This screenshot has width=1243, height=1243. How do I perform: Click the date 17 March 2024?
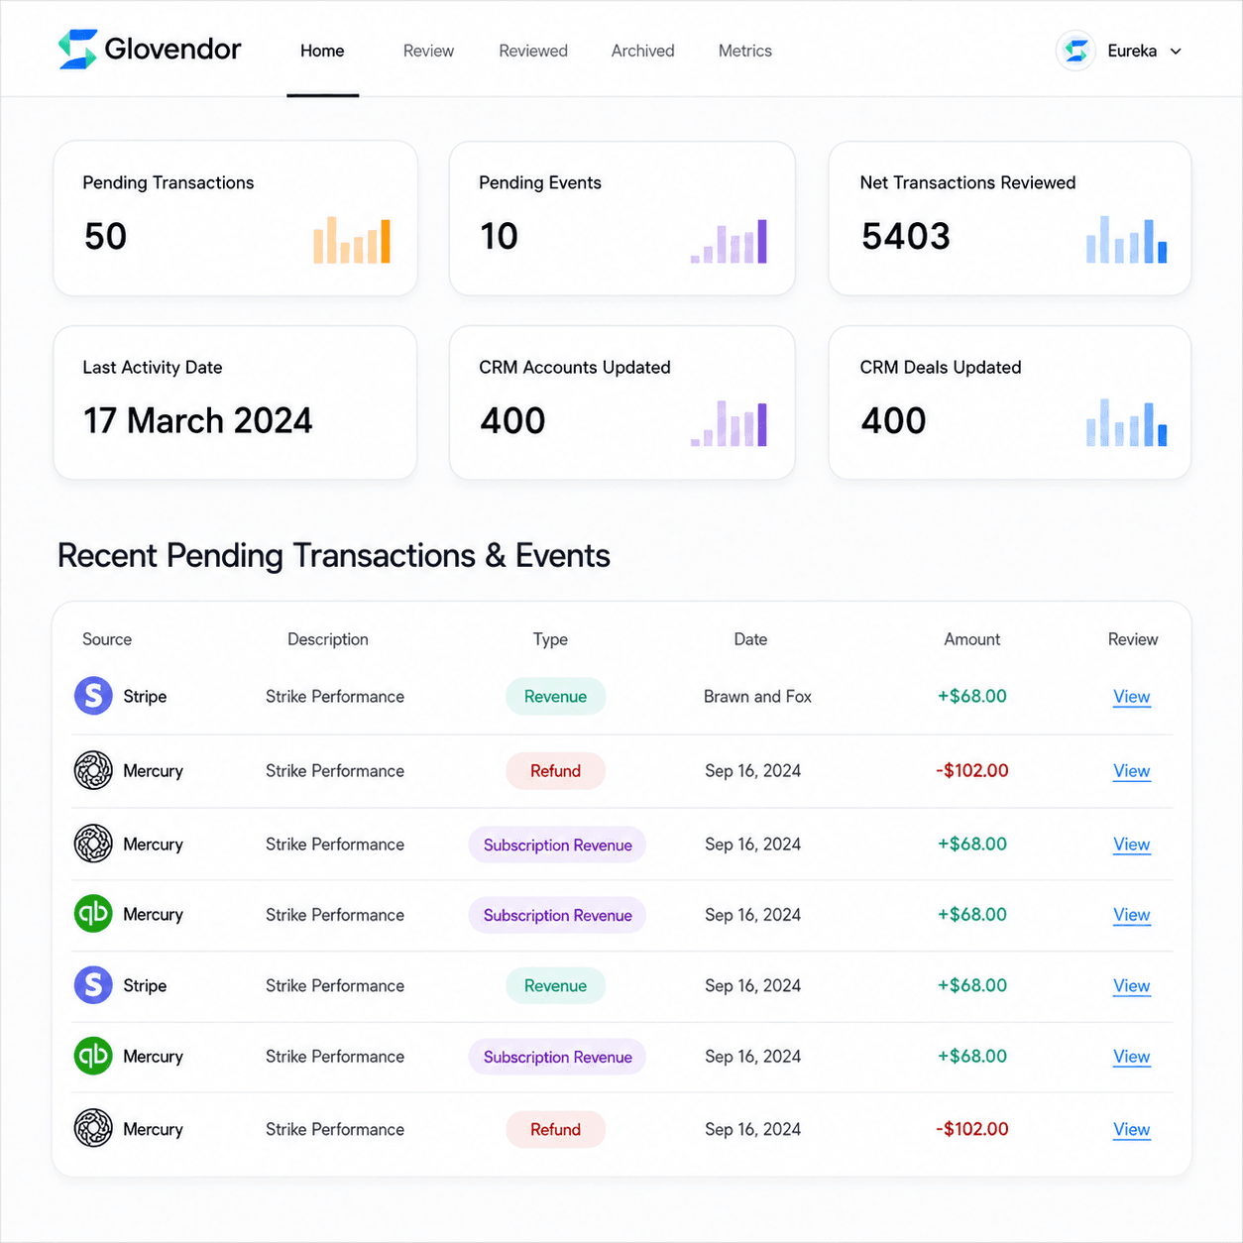coord(198,421)
